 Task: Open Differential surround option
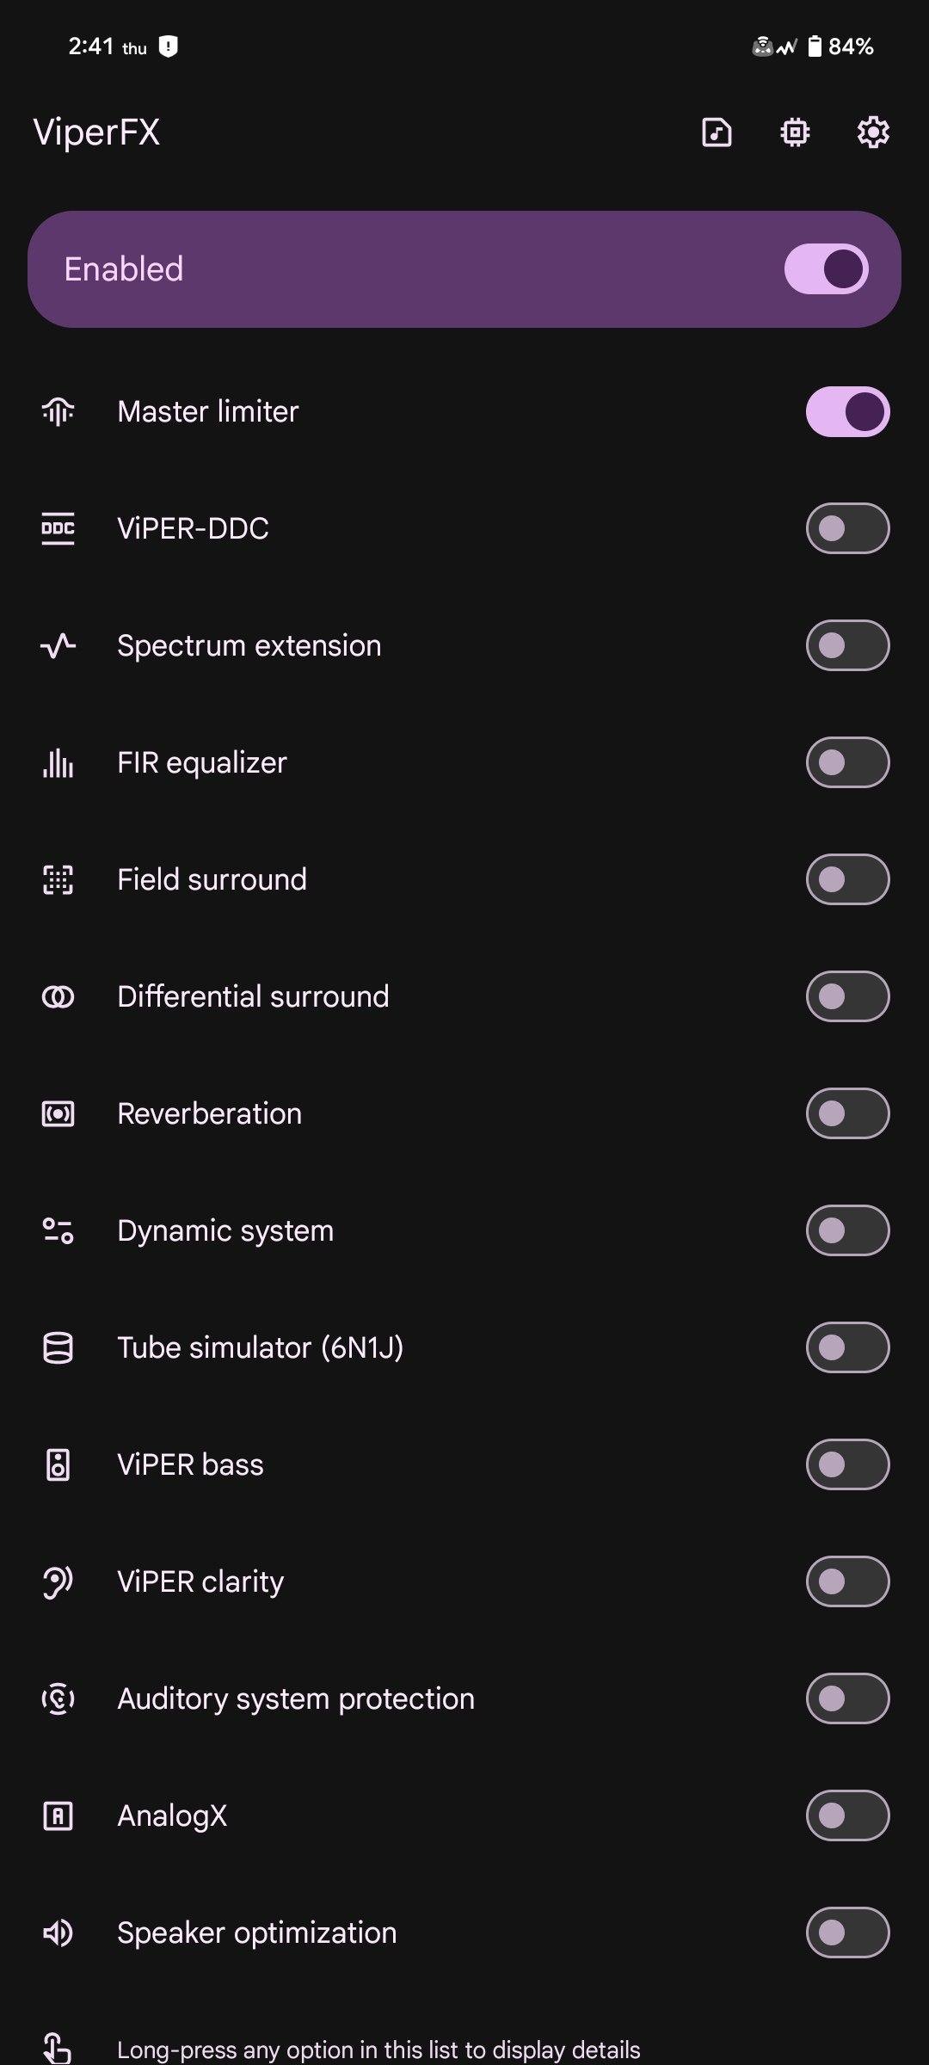pyautogui.click(x=253, y=996)
